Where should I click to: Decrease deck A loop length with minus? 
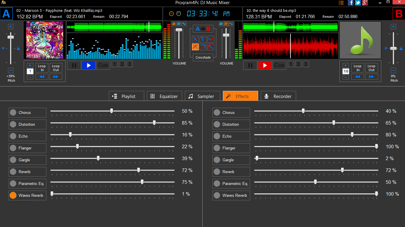(30, 77)
